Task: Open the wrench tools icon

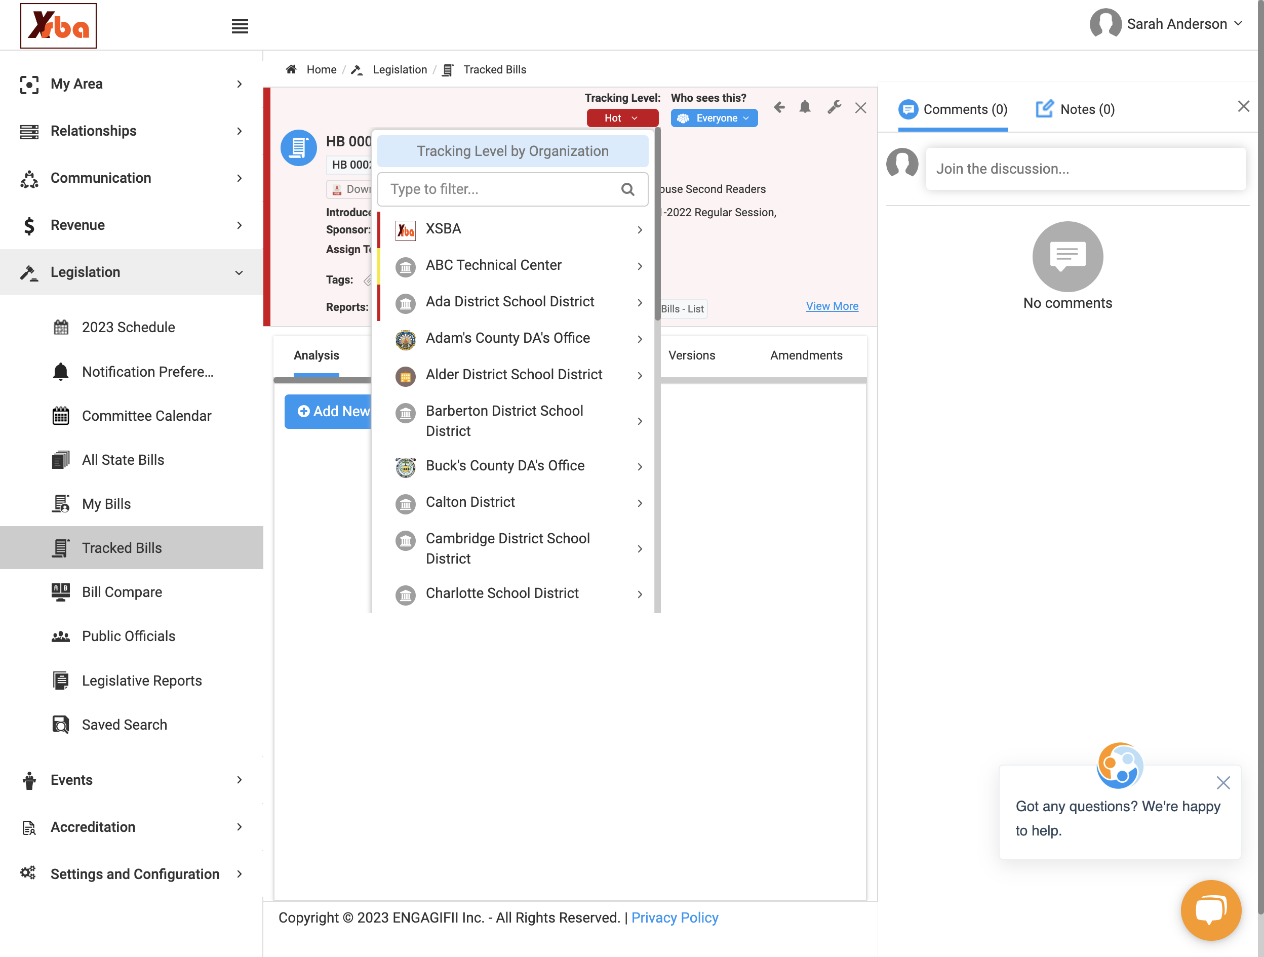Action: 834,107
